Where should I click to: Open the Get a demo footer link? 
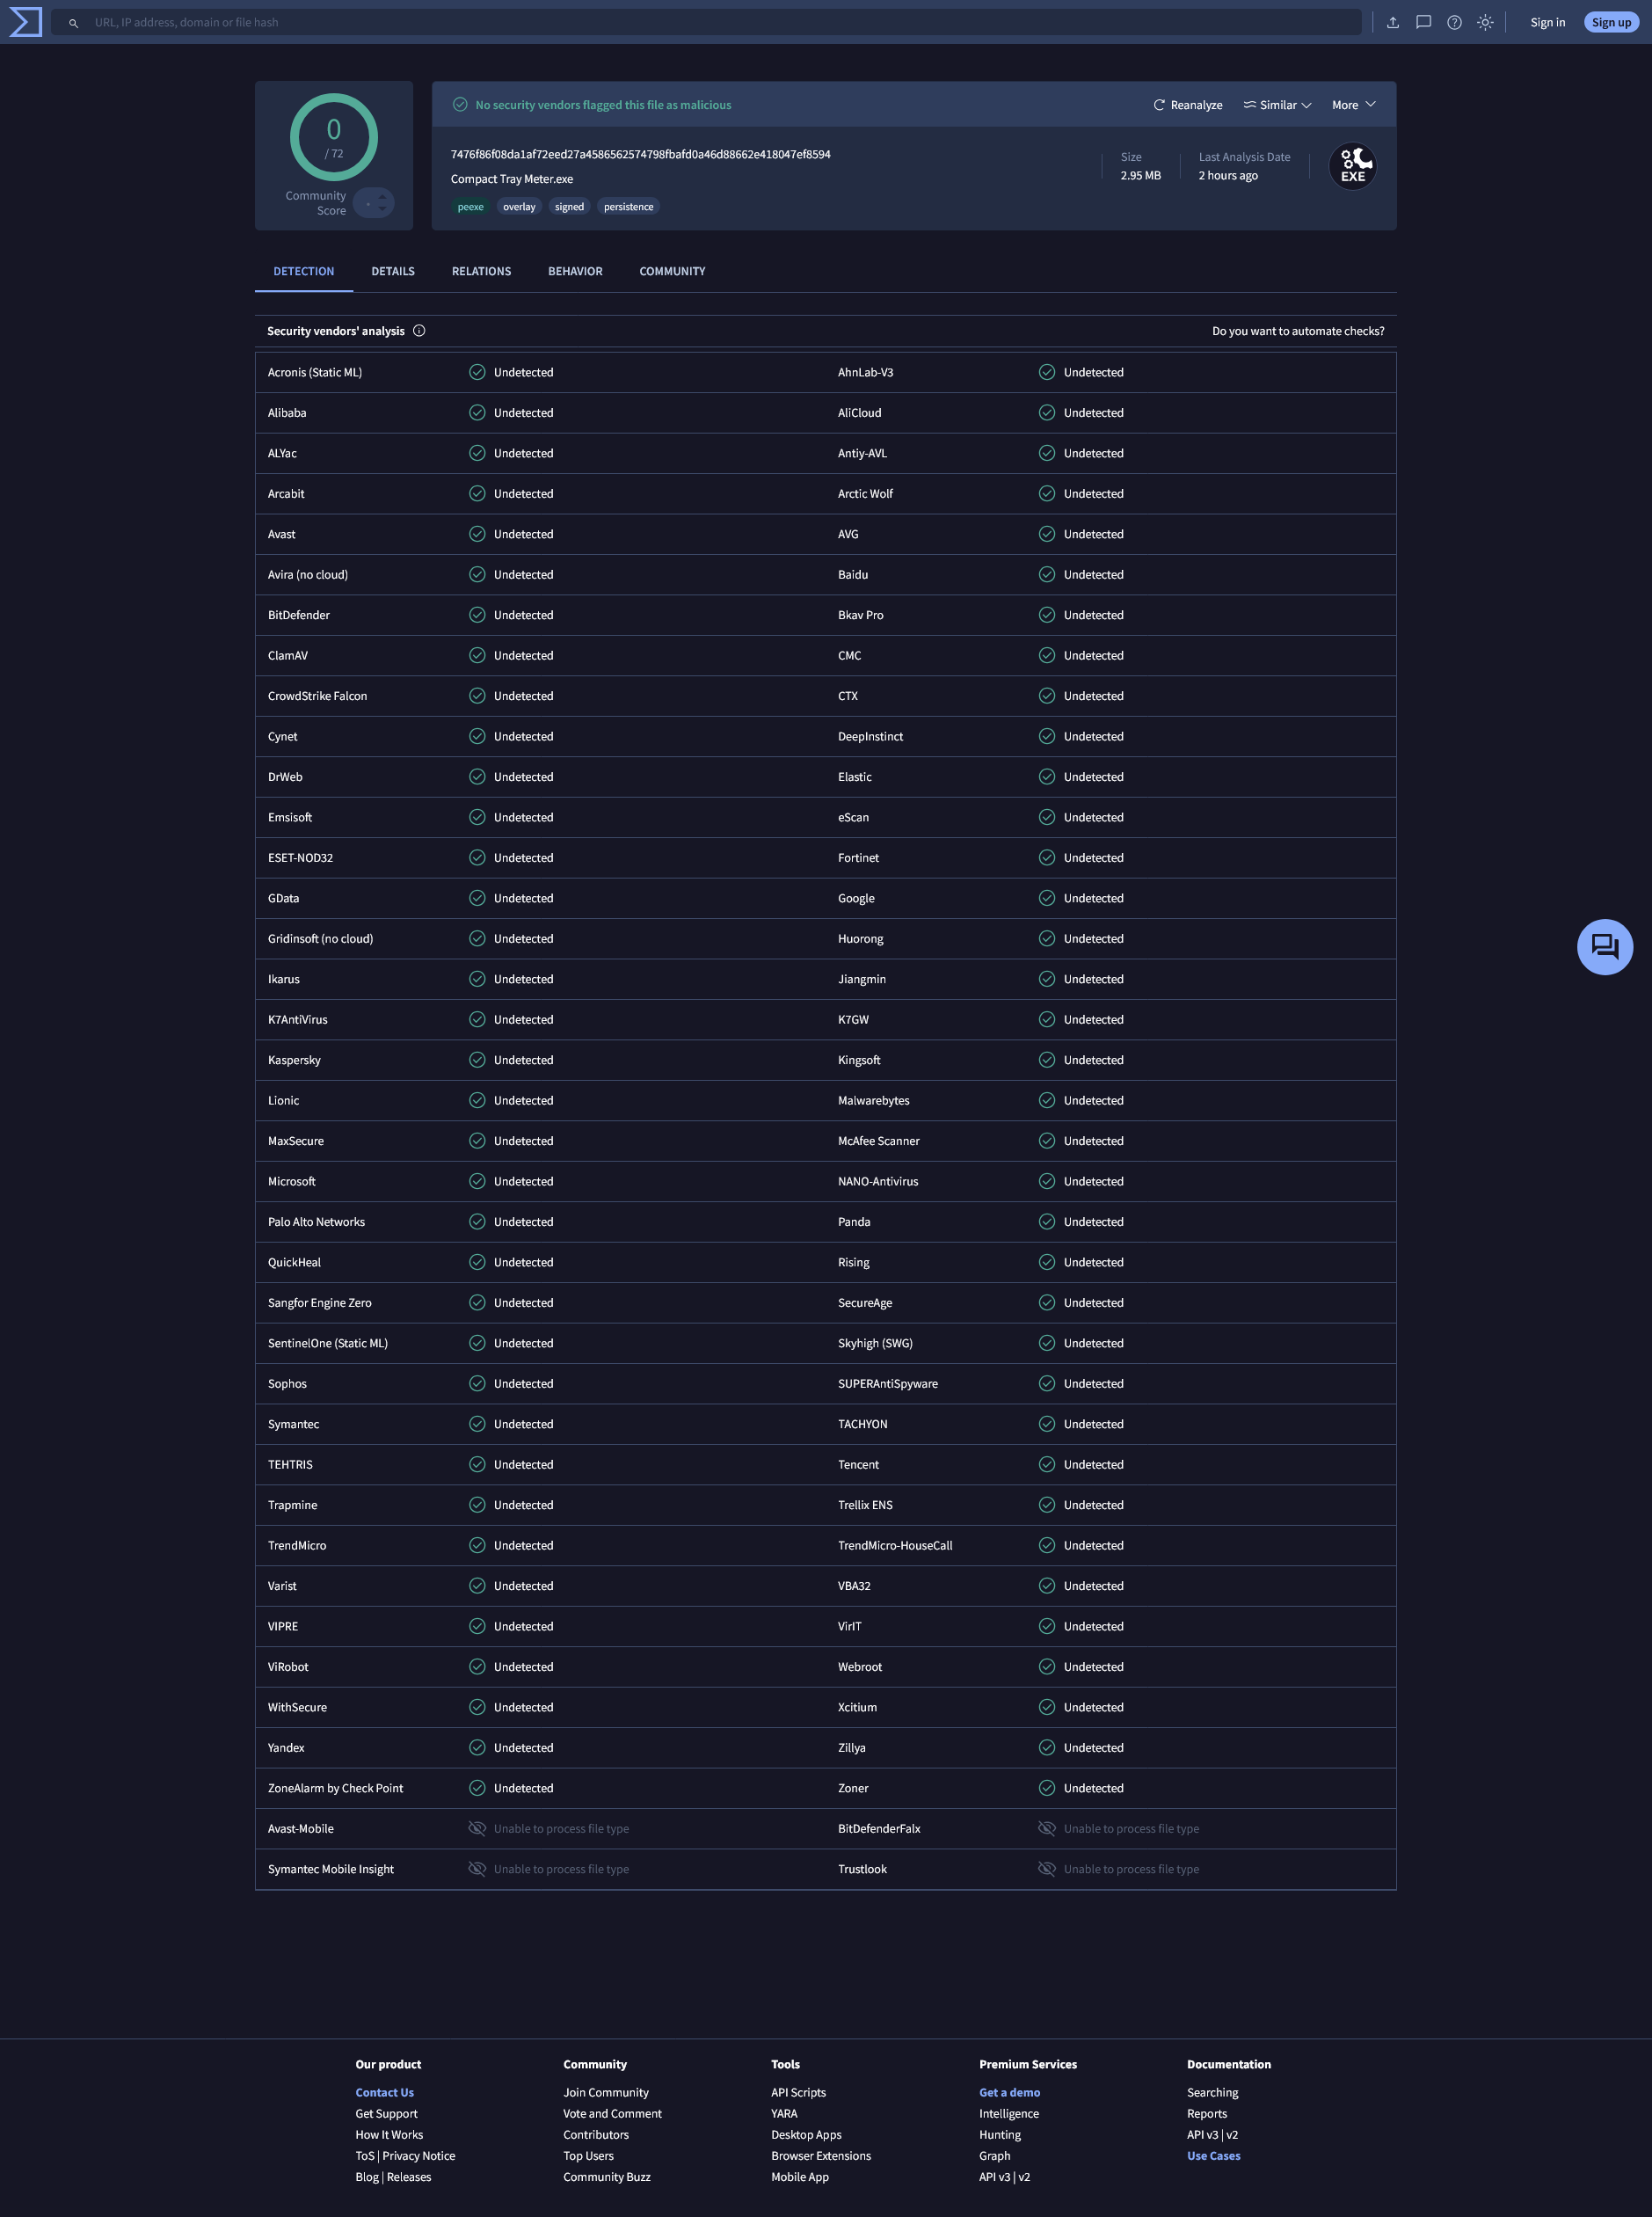pyautogui.click(x=1009, y=2093)
